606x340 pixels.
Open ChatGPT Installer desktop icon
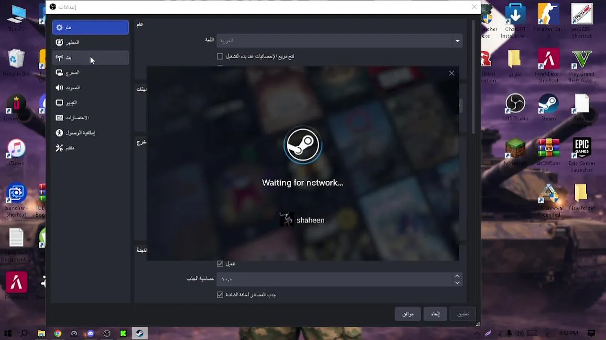point(515,21)
